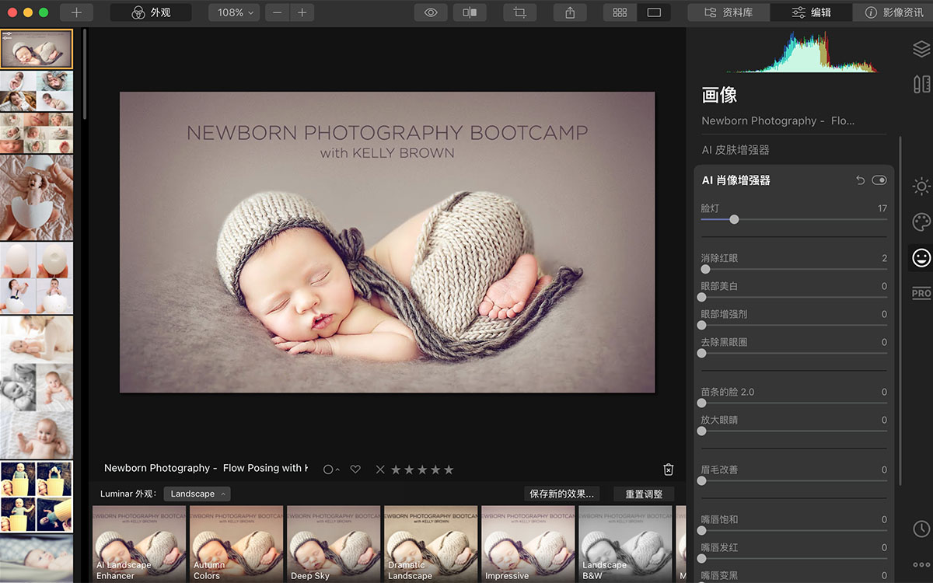The image size is (933, 583).
Task: Open the 资料库 tab
Action: (729, 12)
